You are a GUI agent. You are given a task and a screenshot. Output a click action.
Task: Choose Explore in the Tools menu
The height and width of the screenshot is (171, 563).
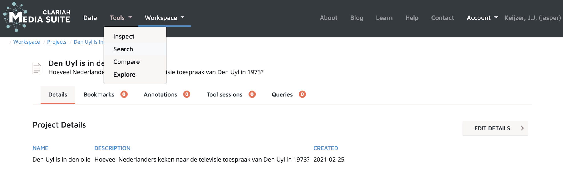point(124,75)
